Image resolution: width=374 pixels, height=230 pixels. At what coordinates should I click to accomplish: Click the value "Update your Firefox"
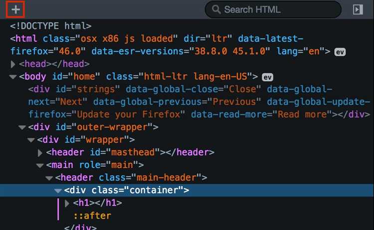tap(128, 115)
